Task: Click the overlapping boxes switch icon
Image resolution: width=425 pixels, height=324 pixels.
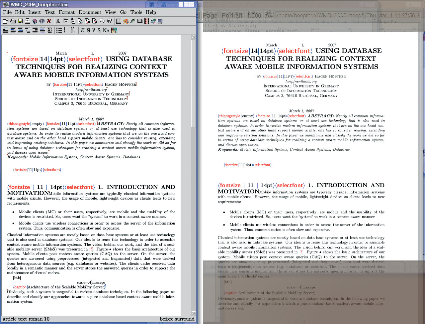Action: tap(140, 21)
